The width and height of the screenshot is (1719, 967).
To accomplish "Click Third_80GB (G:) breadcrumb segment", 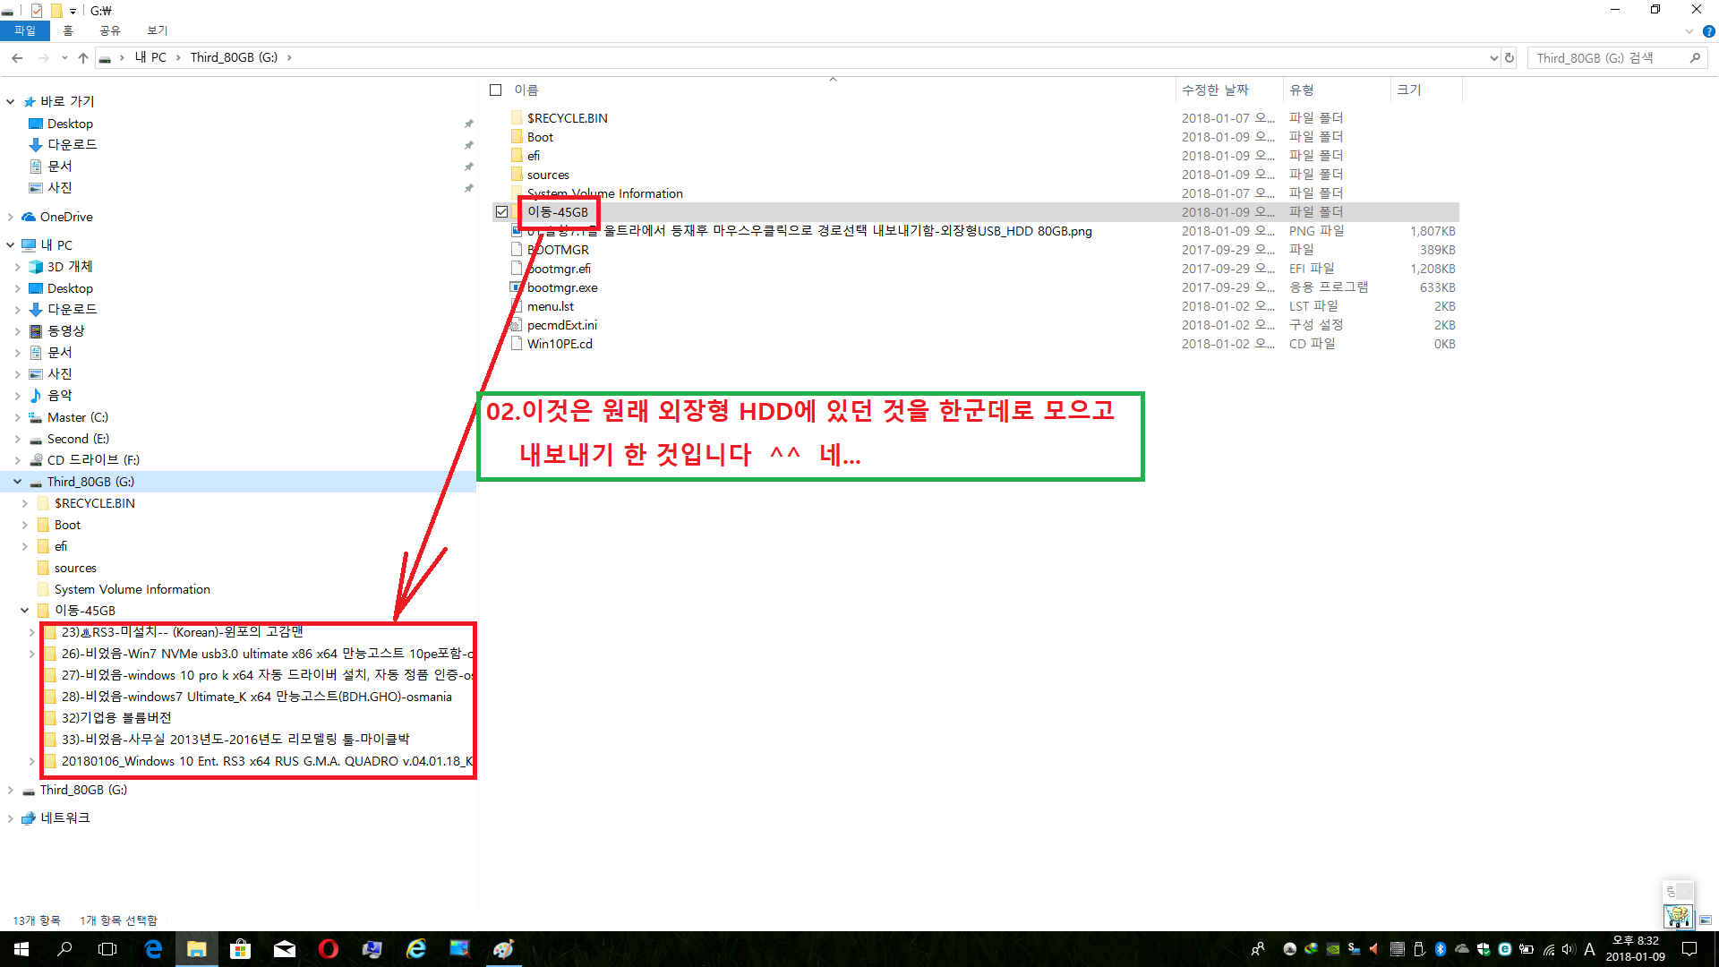I will 234,57.
